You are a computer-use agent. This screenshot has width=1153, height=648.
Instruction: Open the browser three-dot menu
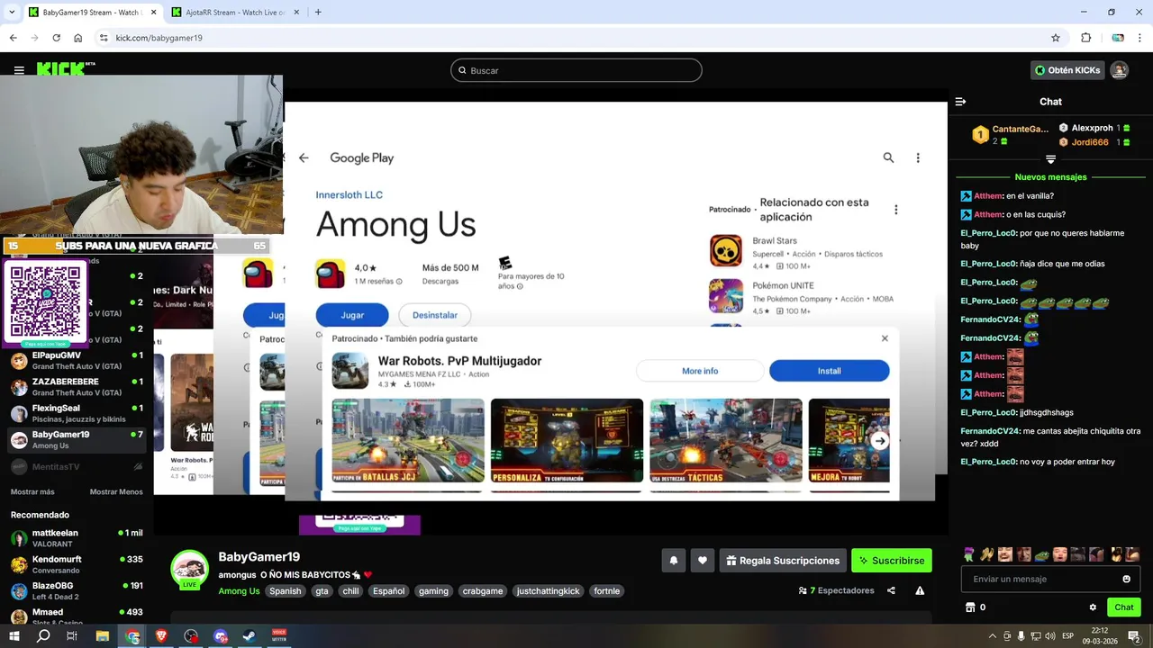(1139, 38)
